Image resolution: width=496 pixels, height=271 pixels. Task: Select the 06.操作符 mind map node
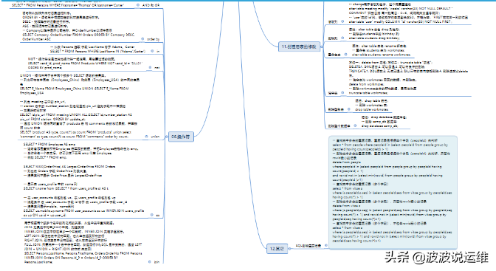[181, 137]
